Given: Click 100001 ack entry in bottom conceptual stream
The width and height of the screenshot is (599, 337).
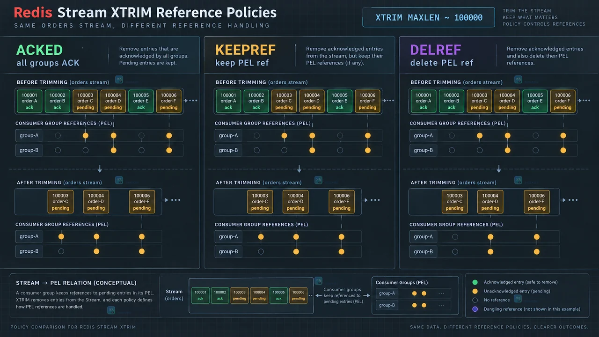Looking at the screenshot, I should 200,295.
